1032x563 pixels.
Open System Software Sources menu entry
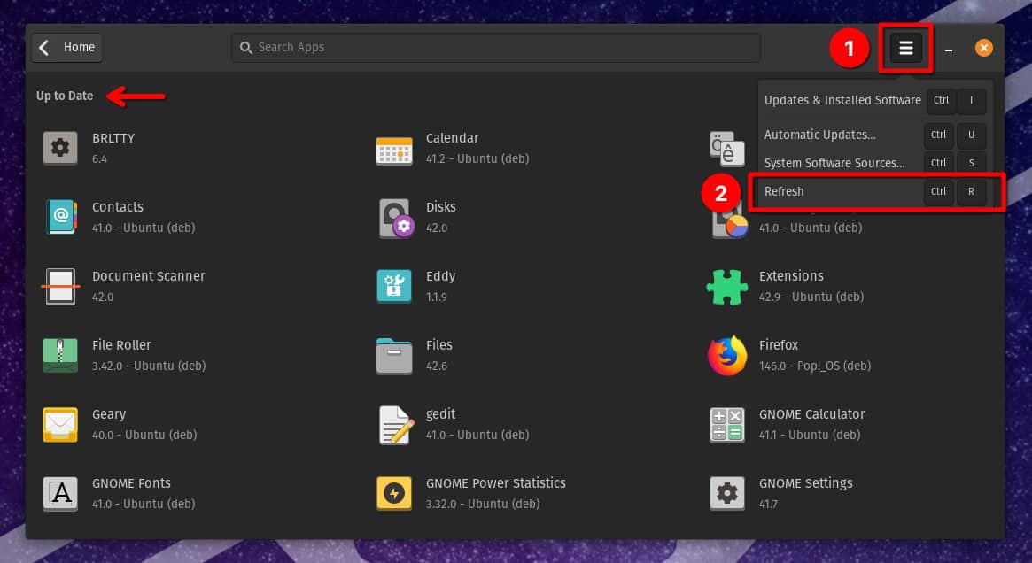pos(834,163)
